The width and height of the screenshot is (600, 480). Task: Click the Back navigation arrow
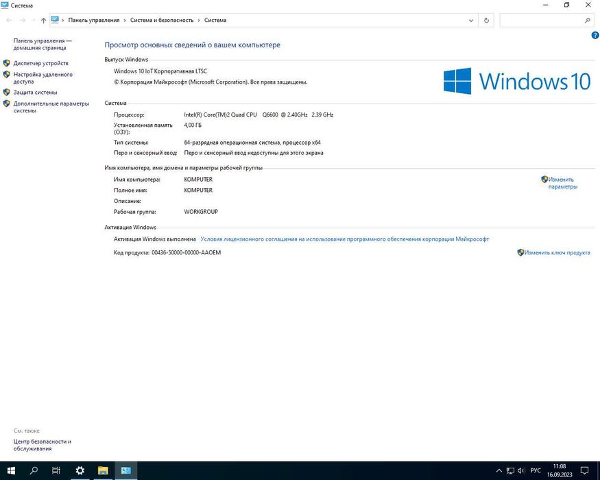pyautogui.click(x=9, y=21)
